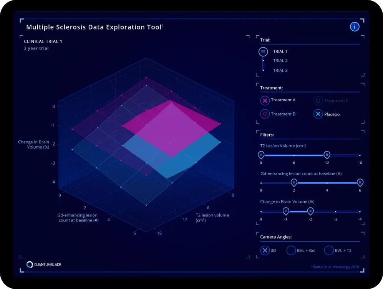The width and height of the screenshot is (383, 289).
Task: Enable the Treatment B checkbox
Action: coord(265,114)
